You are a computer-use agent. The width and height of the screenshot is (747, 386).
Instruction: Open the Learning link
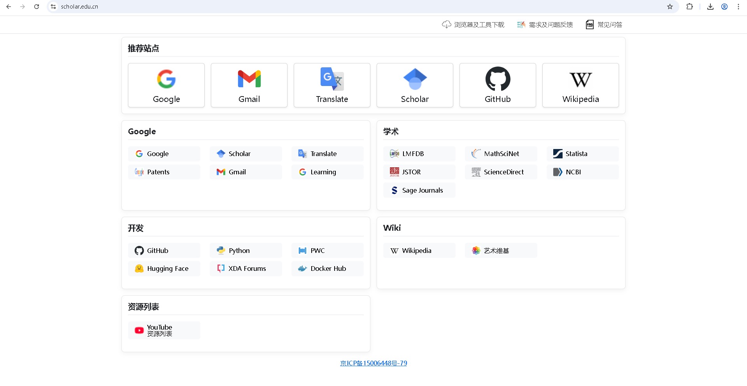328,172
